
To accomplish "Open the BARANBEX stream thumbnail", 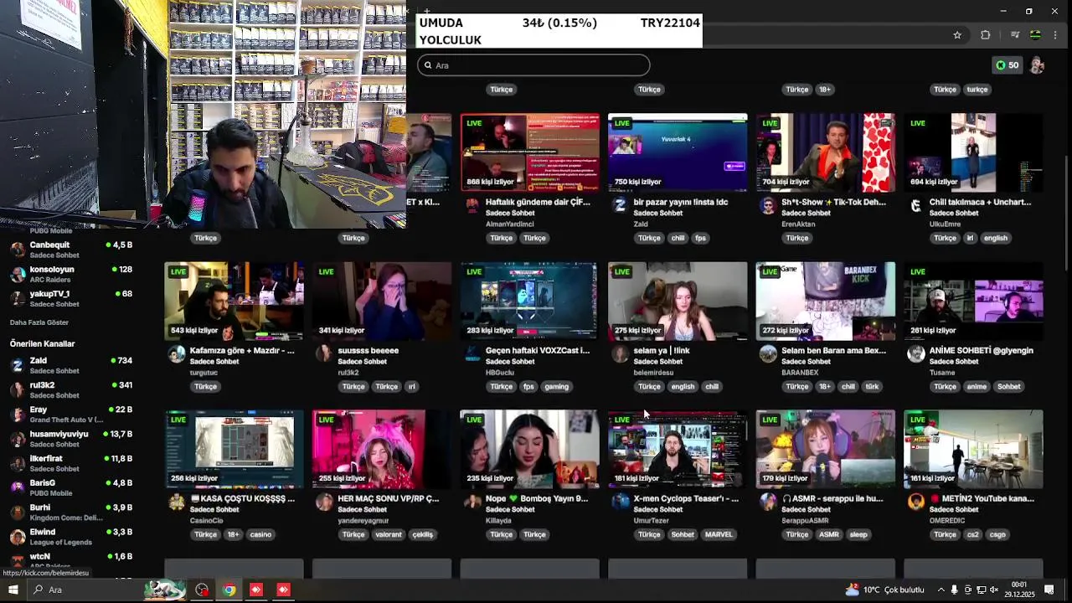I will click(x=825, y=301).
